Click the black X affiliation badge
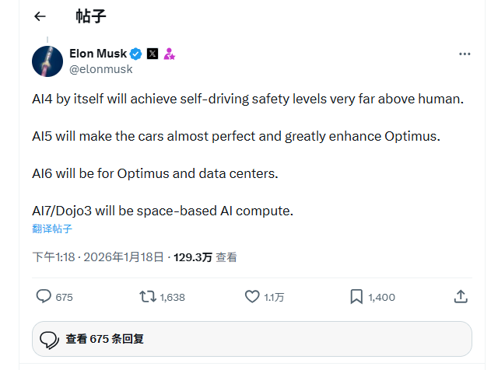This screenshot has width=498, height=370. click(x=153, y=54)
